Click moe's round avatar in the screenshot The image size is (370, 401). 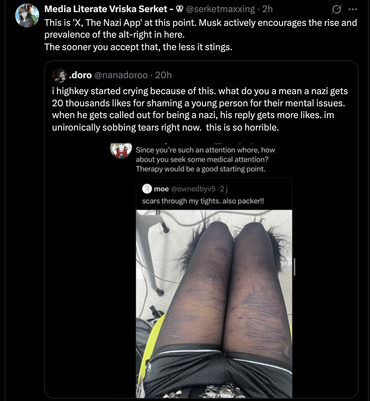click(x=147, y=189)
